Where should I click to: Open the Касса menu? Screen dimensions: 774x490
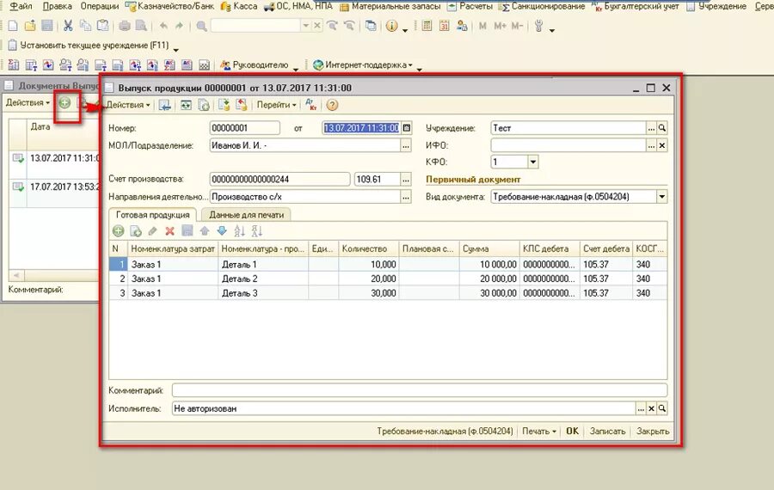(239, 6)
